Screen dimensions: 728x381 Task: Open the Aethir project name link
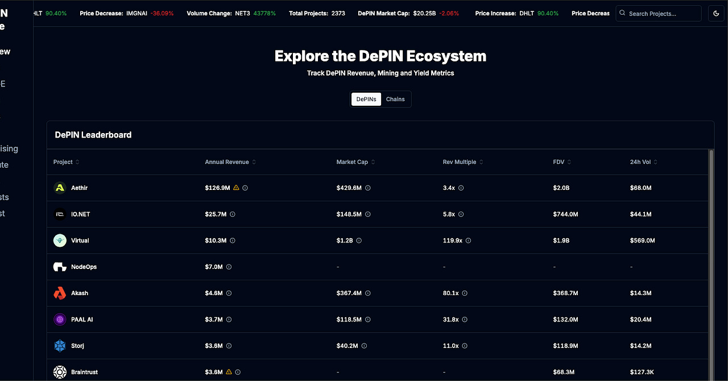[80, 188]
